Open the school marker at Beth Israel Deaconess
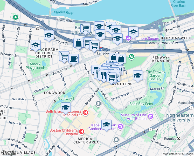Viewport: 194px width, 156px height. (66, 108)
